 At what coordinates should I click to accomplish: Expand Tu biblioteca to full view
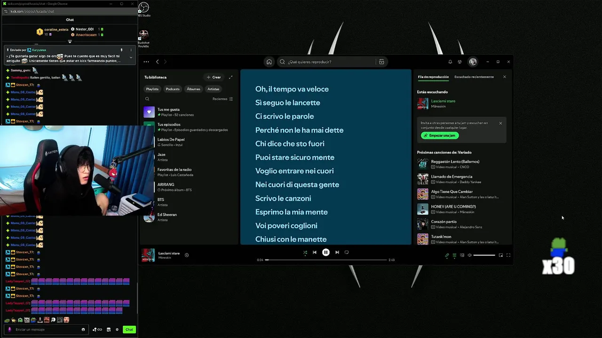pyautogui.click(x=230, y=77)
